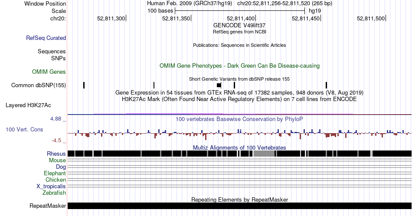This screenshot has height=216, width=412.
Task: Click 100 vertebrates Basewise Conservation by PhyloP
Action: point(239,119)
